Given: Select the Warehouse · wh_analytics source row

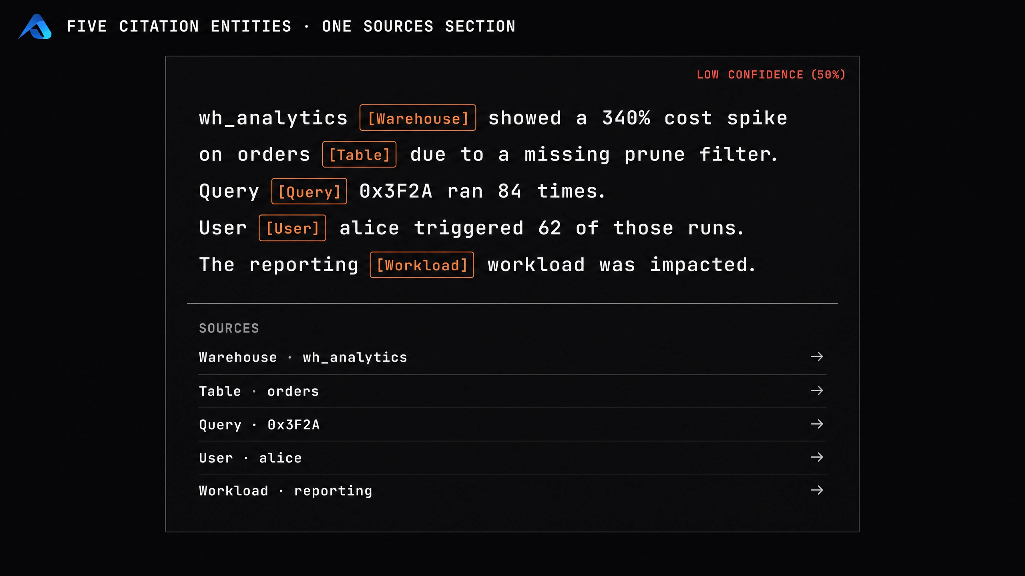Looking at the screenshot, I should coord(512,357).
